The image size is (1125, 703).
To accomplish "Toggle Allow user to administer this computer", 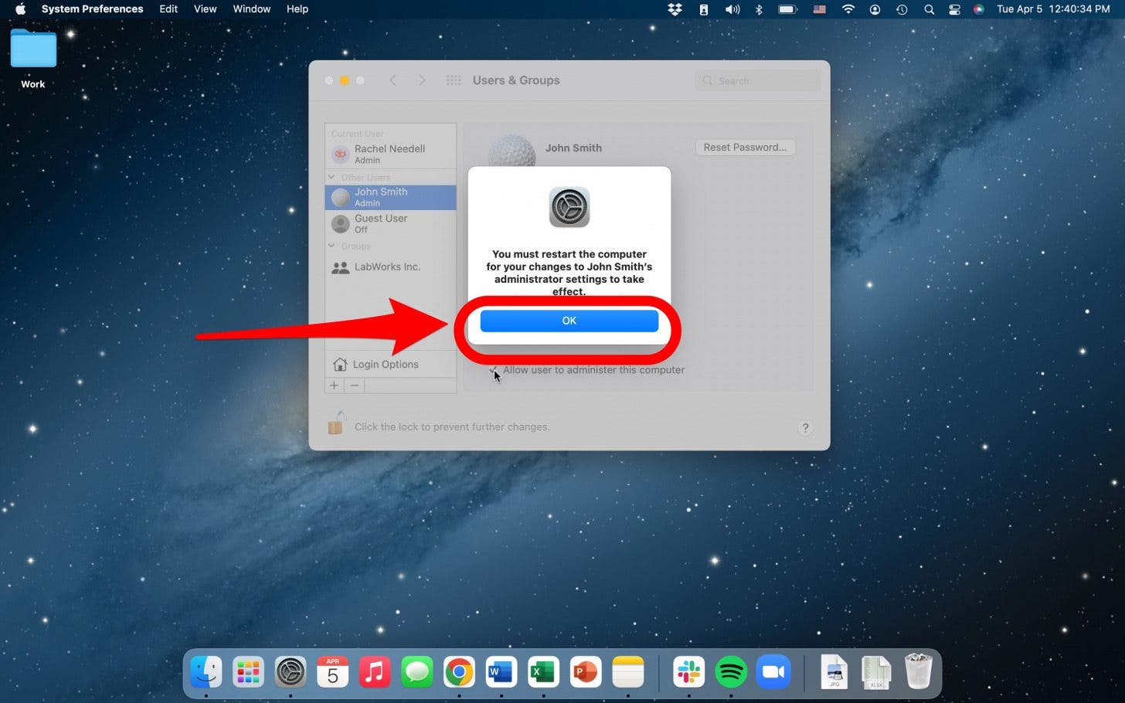I will [x=495, y=370].
